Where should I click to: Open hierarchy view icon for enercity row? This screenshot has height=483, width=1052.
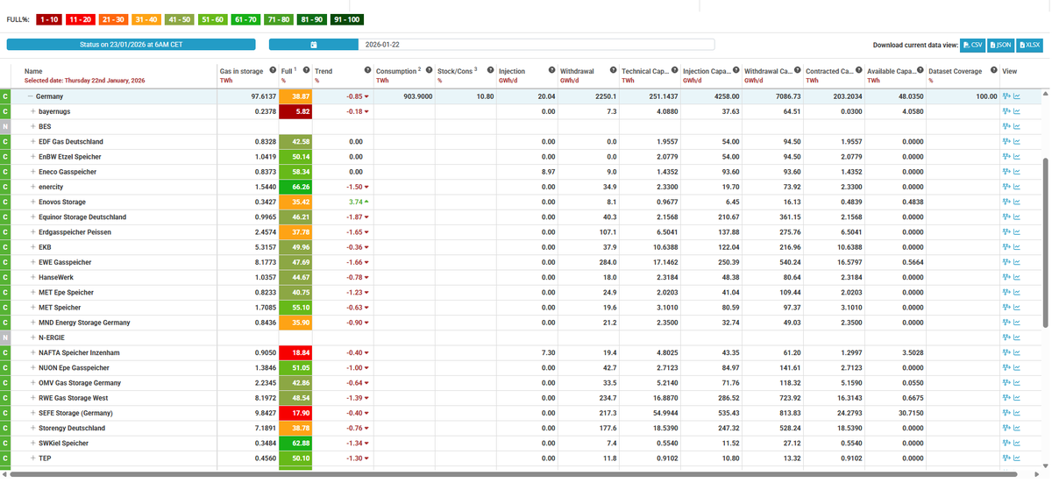click(1006, 187)
